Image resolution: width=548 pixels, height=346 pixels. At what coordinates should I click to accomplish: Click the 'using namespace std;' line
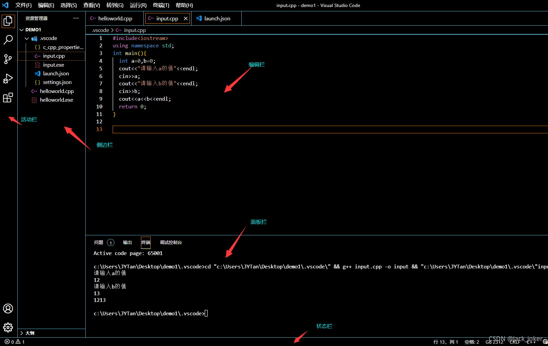[x=143, y=46]
